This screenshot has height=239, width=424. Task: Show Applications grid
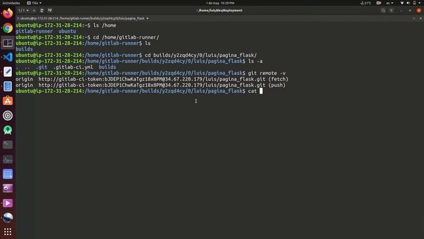(x=7, y=232)
